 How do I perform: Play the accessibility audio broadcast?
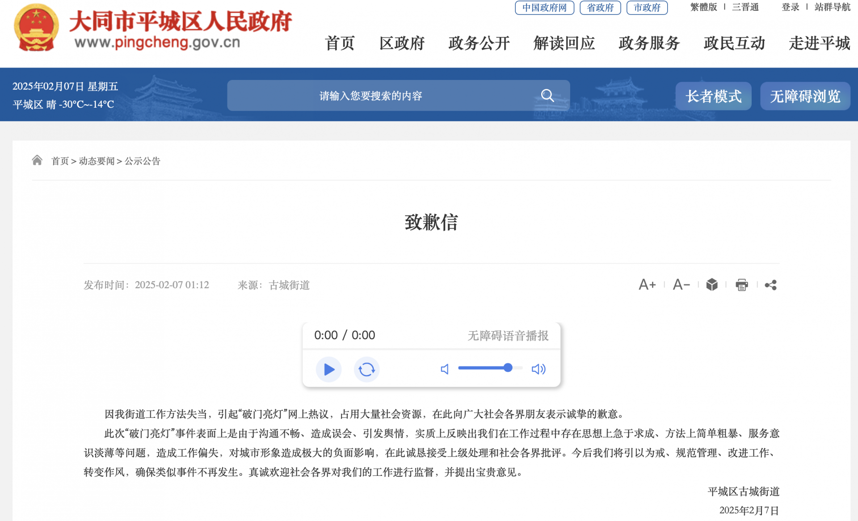[x=329, y=370]
